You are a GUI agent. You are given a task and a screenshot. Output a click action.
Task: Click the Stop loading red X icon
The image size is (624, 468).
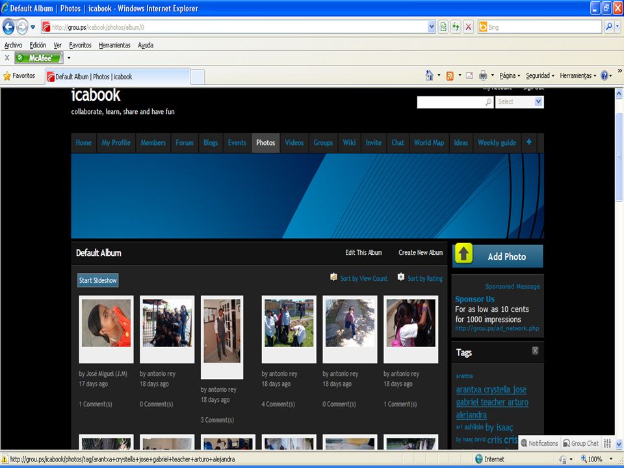coord(469,27)
